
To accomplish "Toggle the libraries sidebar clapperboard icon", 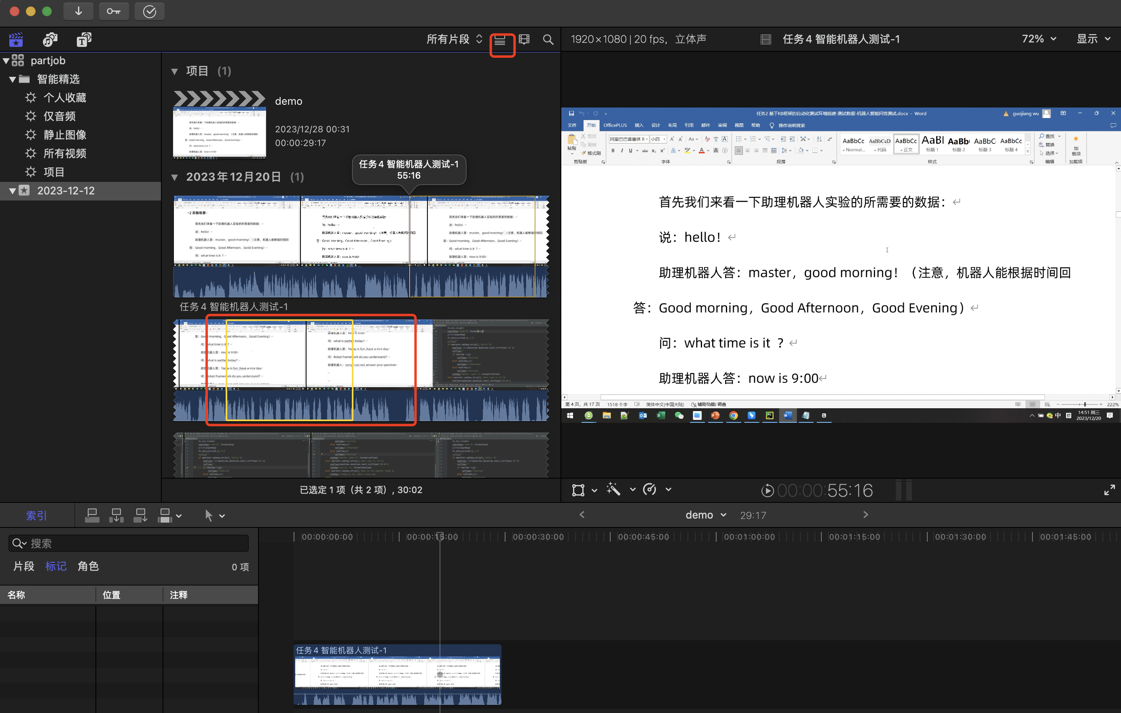I will coord(16,40).
